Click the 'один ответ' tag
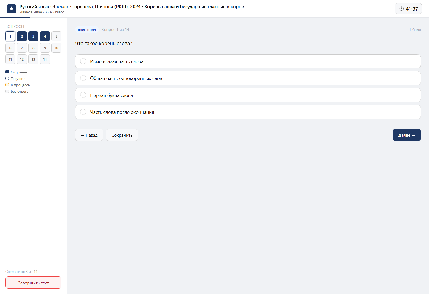This screenshot has height=294, width=429. pos(87,30)
